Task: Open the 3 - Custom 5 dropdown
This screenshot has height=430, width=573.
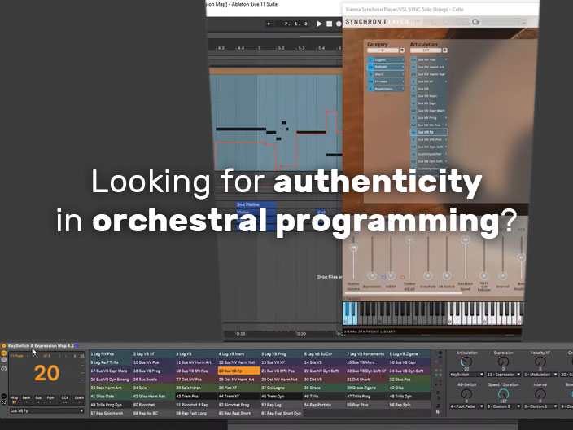Action: [540, 406]
